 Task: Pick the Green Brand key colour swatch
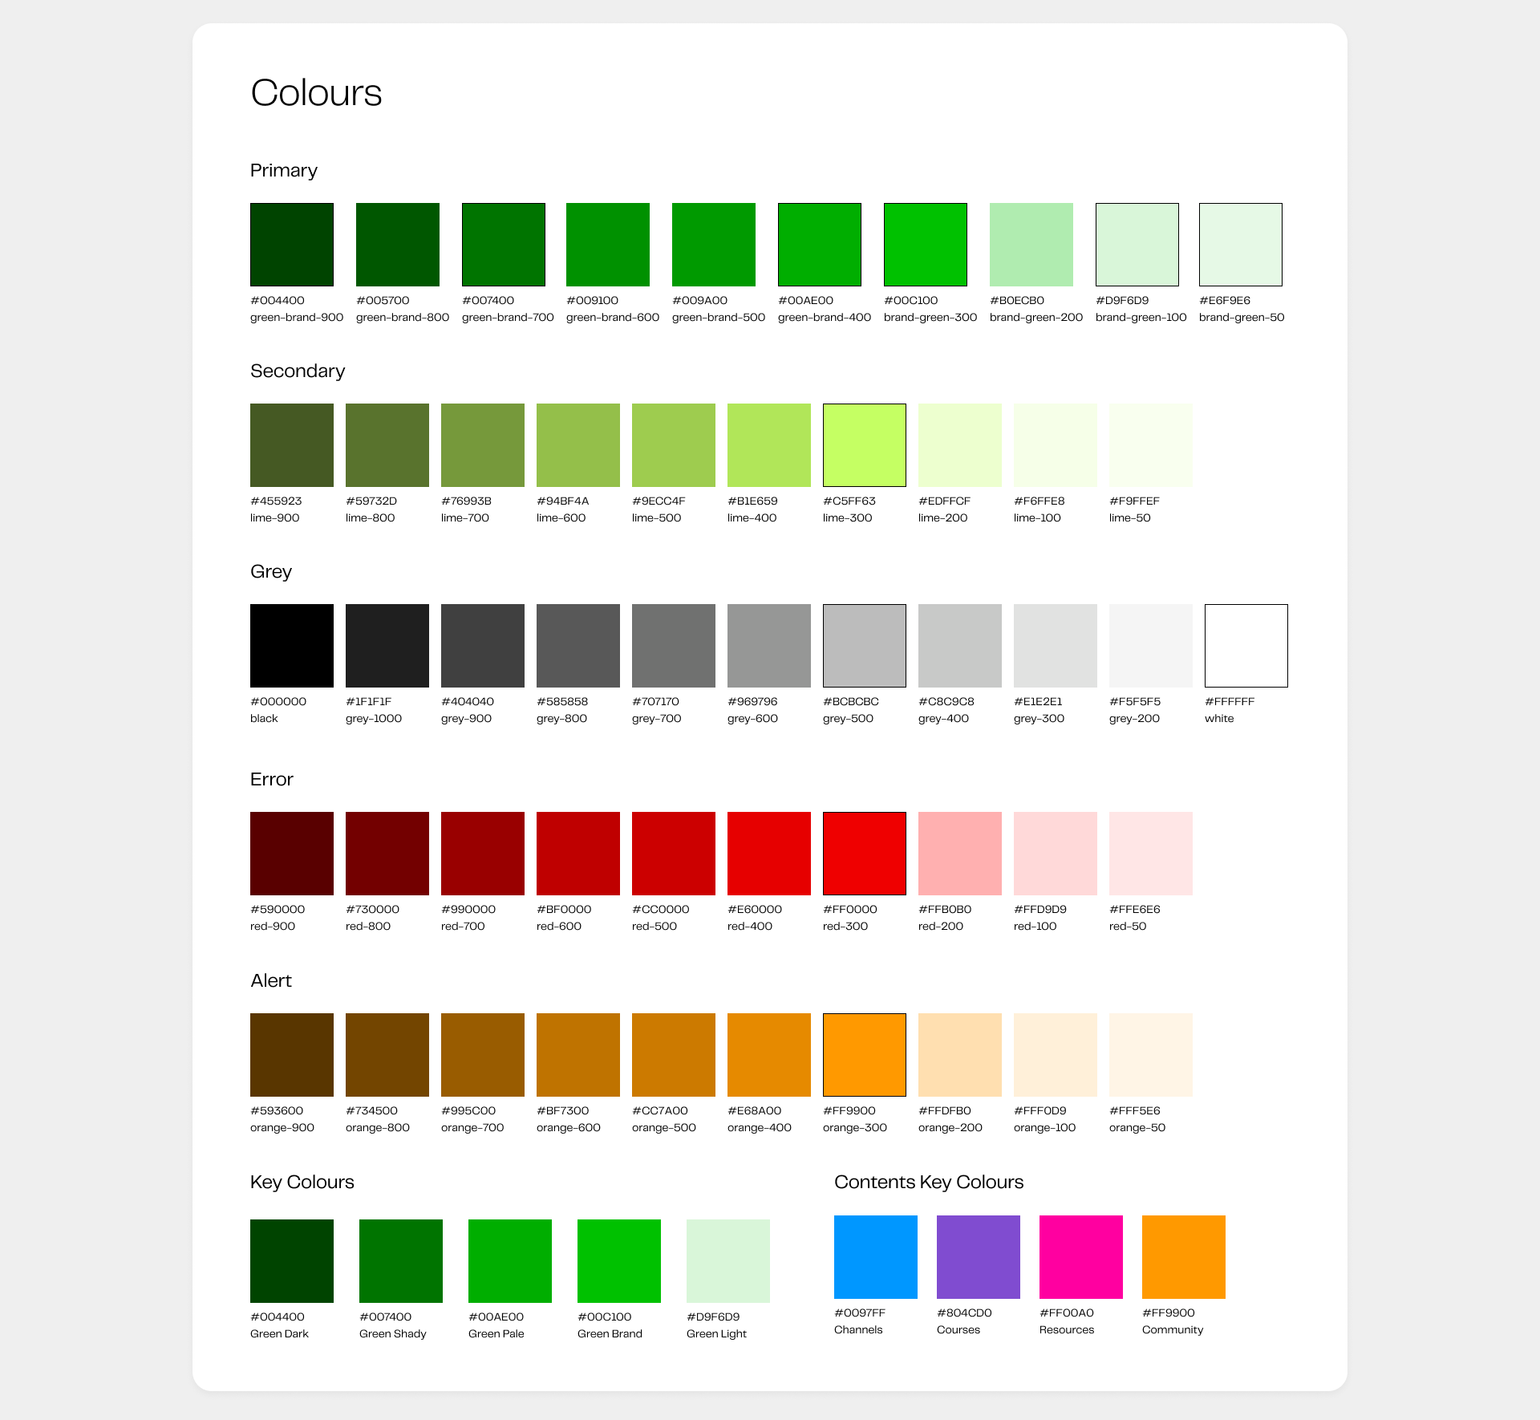coord(619,1261)
